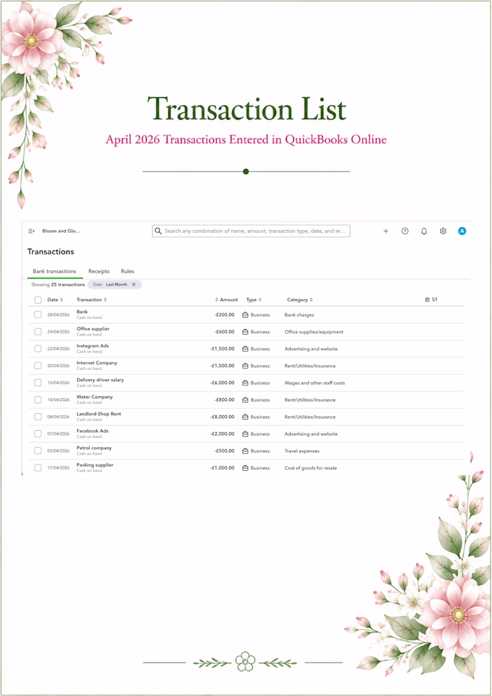Click the briefcase icon in Internet Company row
Screen dimensions: 492x696
coord(245,366)
